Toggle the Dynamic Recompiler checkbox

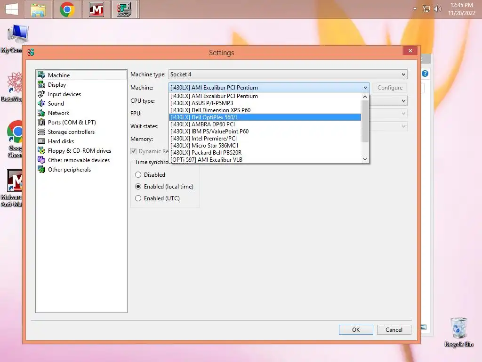point(133,151)
